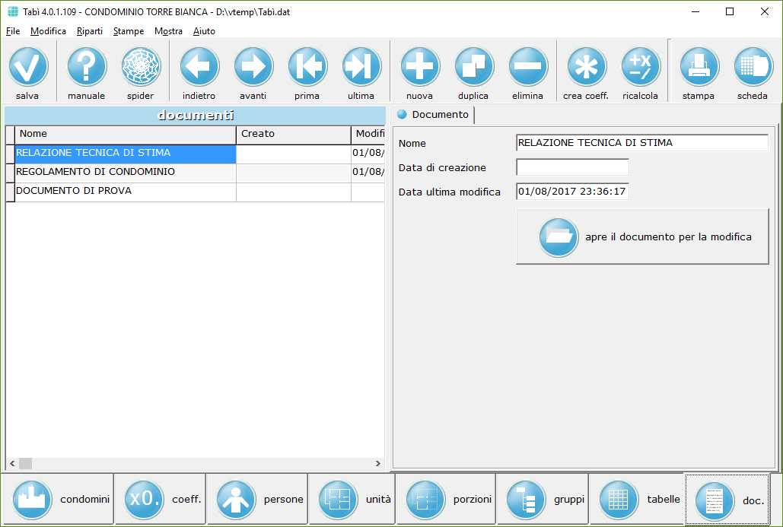Open the Riparti menu
783x527 pixels.
(90, 31)
